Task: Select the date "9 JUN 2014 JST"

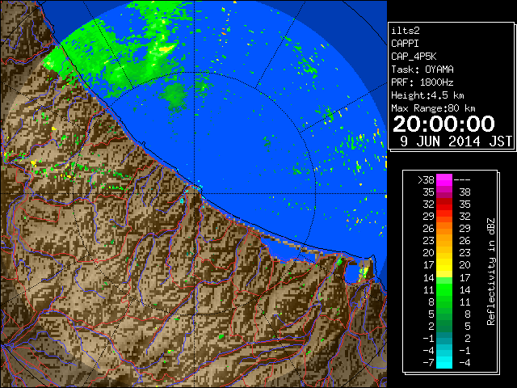Action: (456, 141)
